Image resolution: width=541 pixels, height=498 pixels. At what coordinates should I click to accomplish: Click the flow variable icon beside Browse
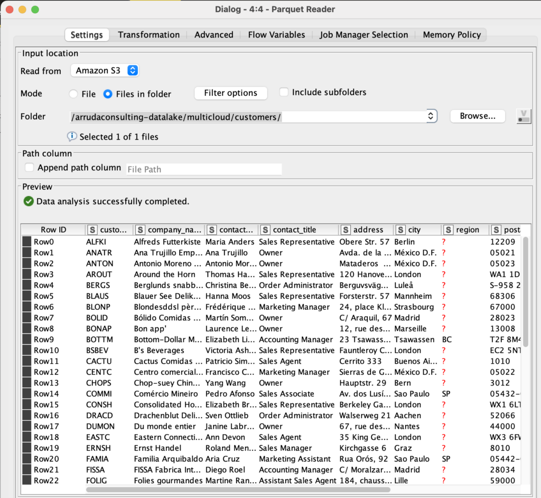pos(524,116)
